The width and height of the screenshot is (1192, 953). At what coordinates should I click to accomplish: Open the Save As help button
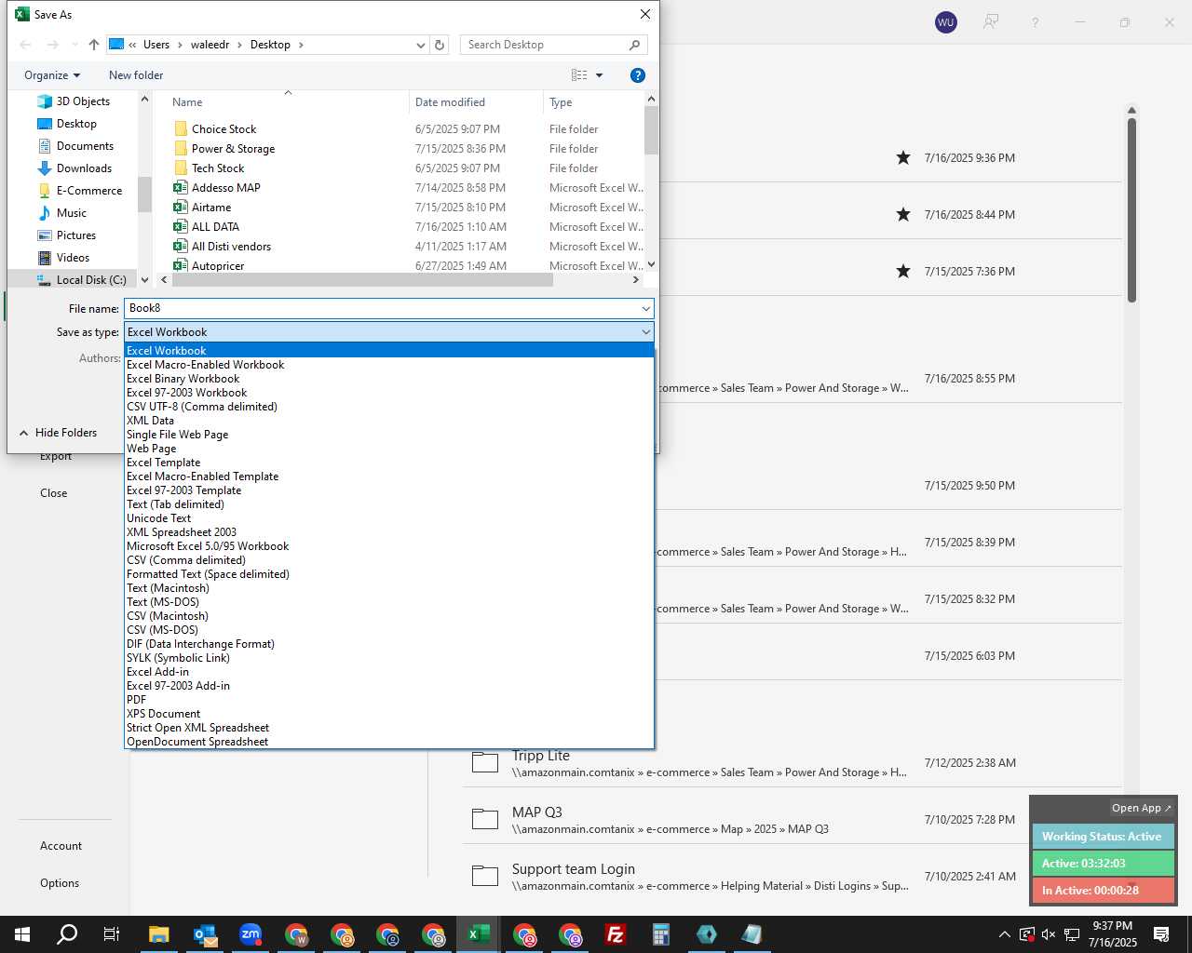point(638,75)
